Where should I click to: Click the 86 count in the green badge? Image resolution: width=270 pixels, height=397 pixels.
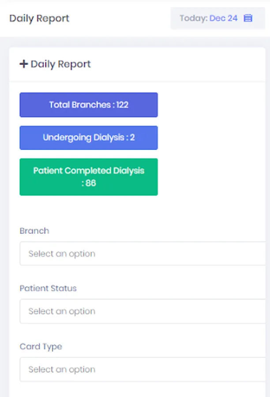pyautogui.click(x=91, y=183)
